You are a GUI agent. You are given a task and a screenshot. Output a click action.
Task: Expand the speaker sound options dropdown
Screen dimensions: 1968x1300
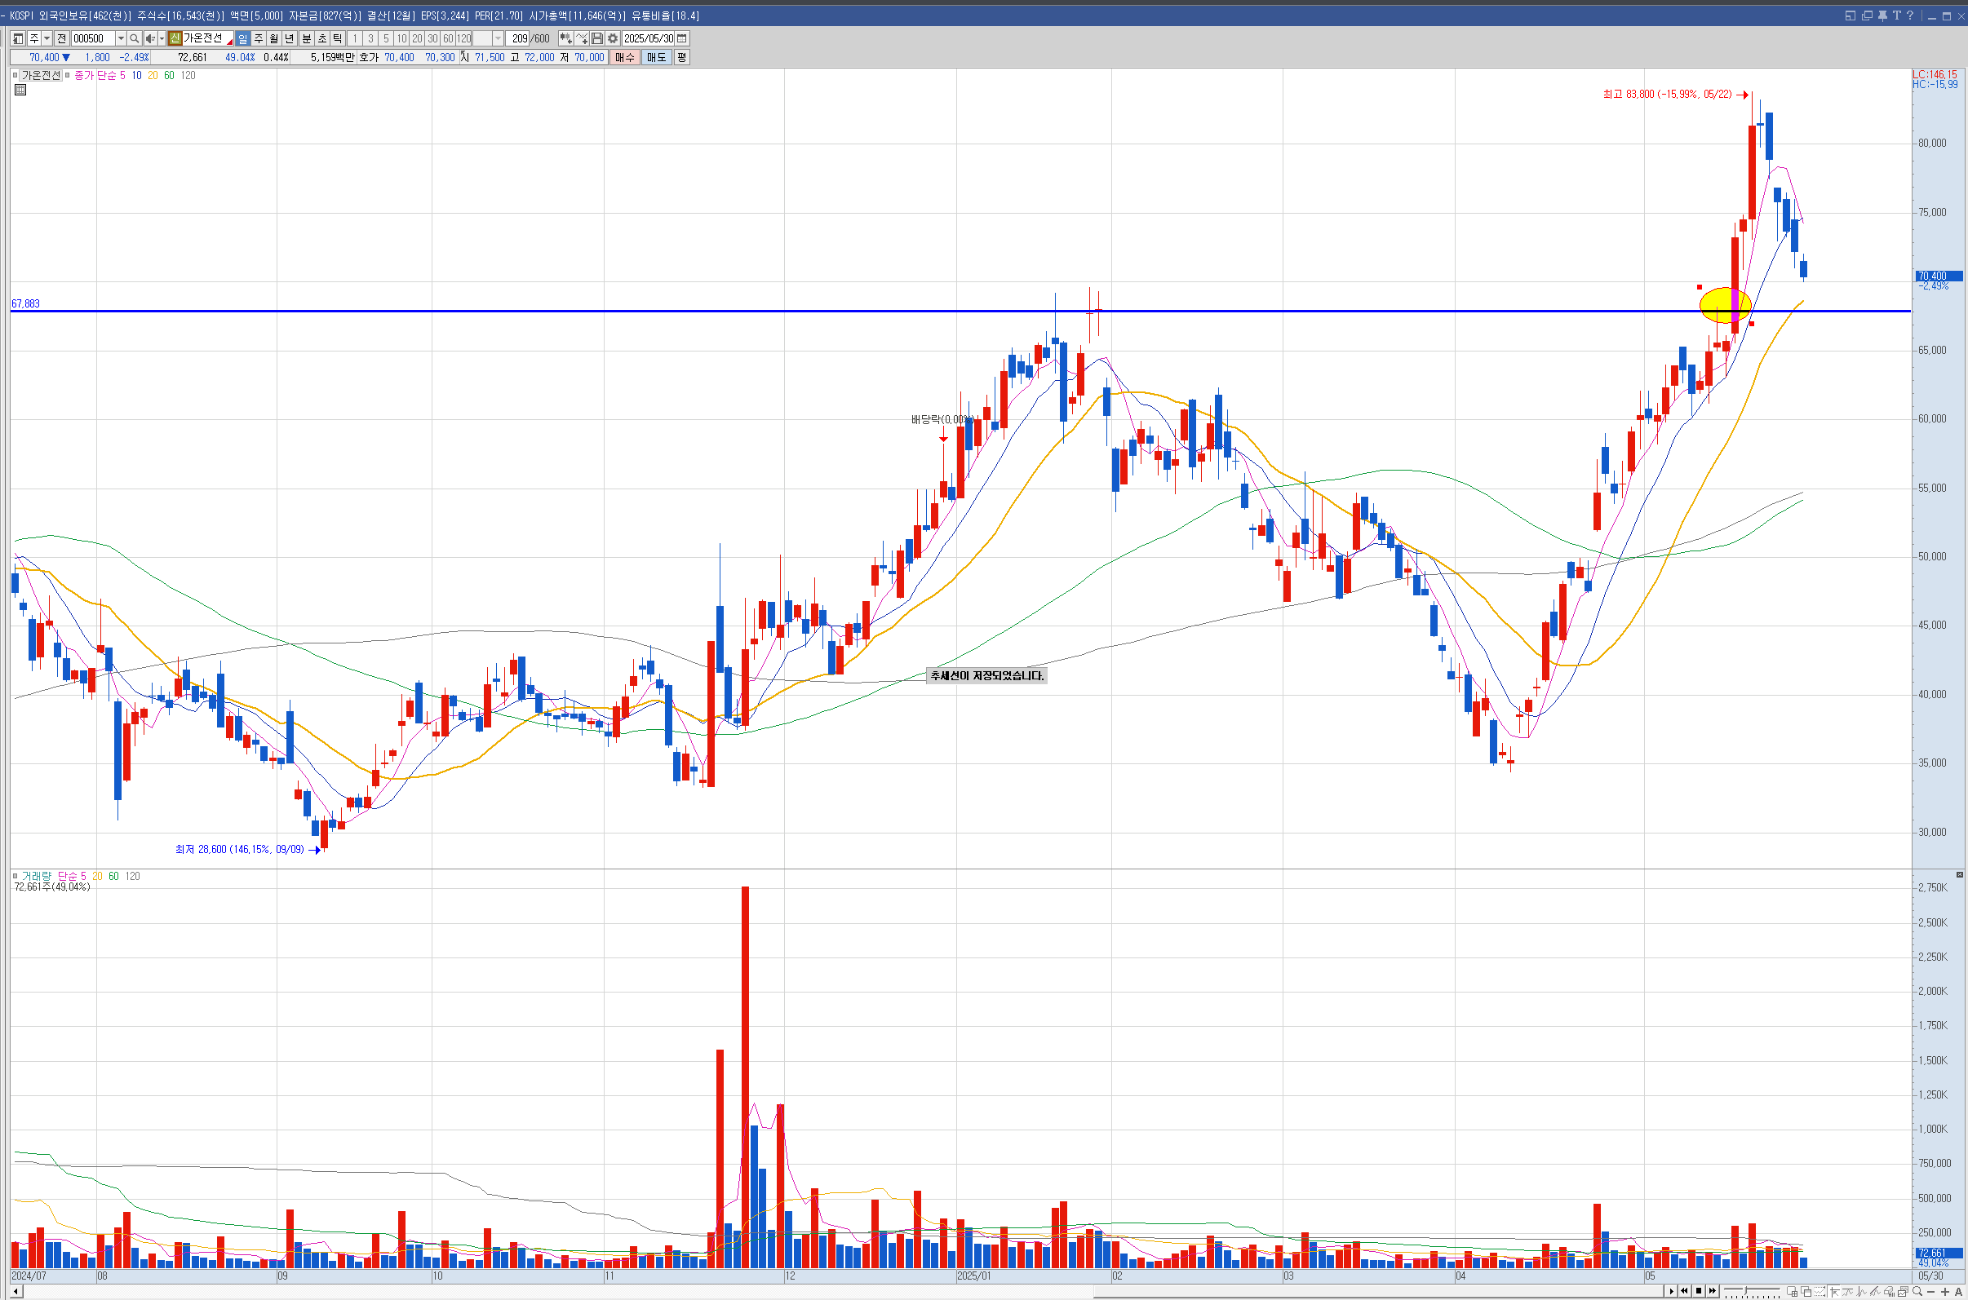point(162,38)
